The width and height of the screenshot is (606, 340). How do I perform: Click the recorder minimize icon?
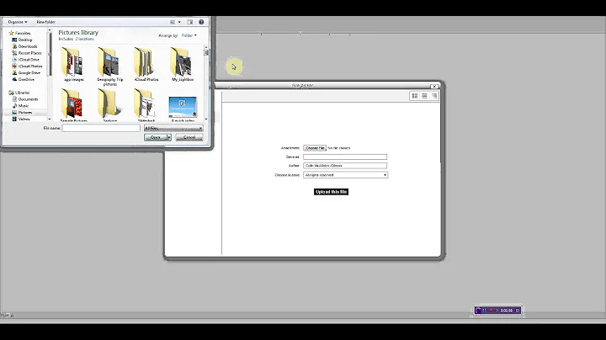(517, 311)
